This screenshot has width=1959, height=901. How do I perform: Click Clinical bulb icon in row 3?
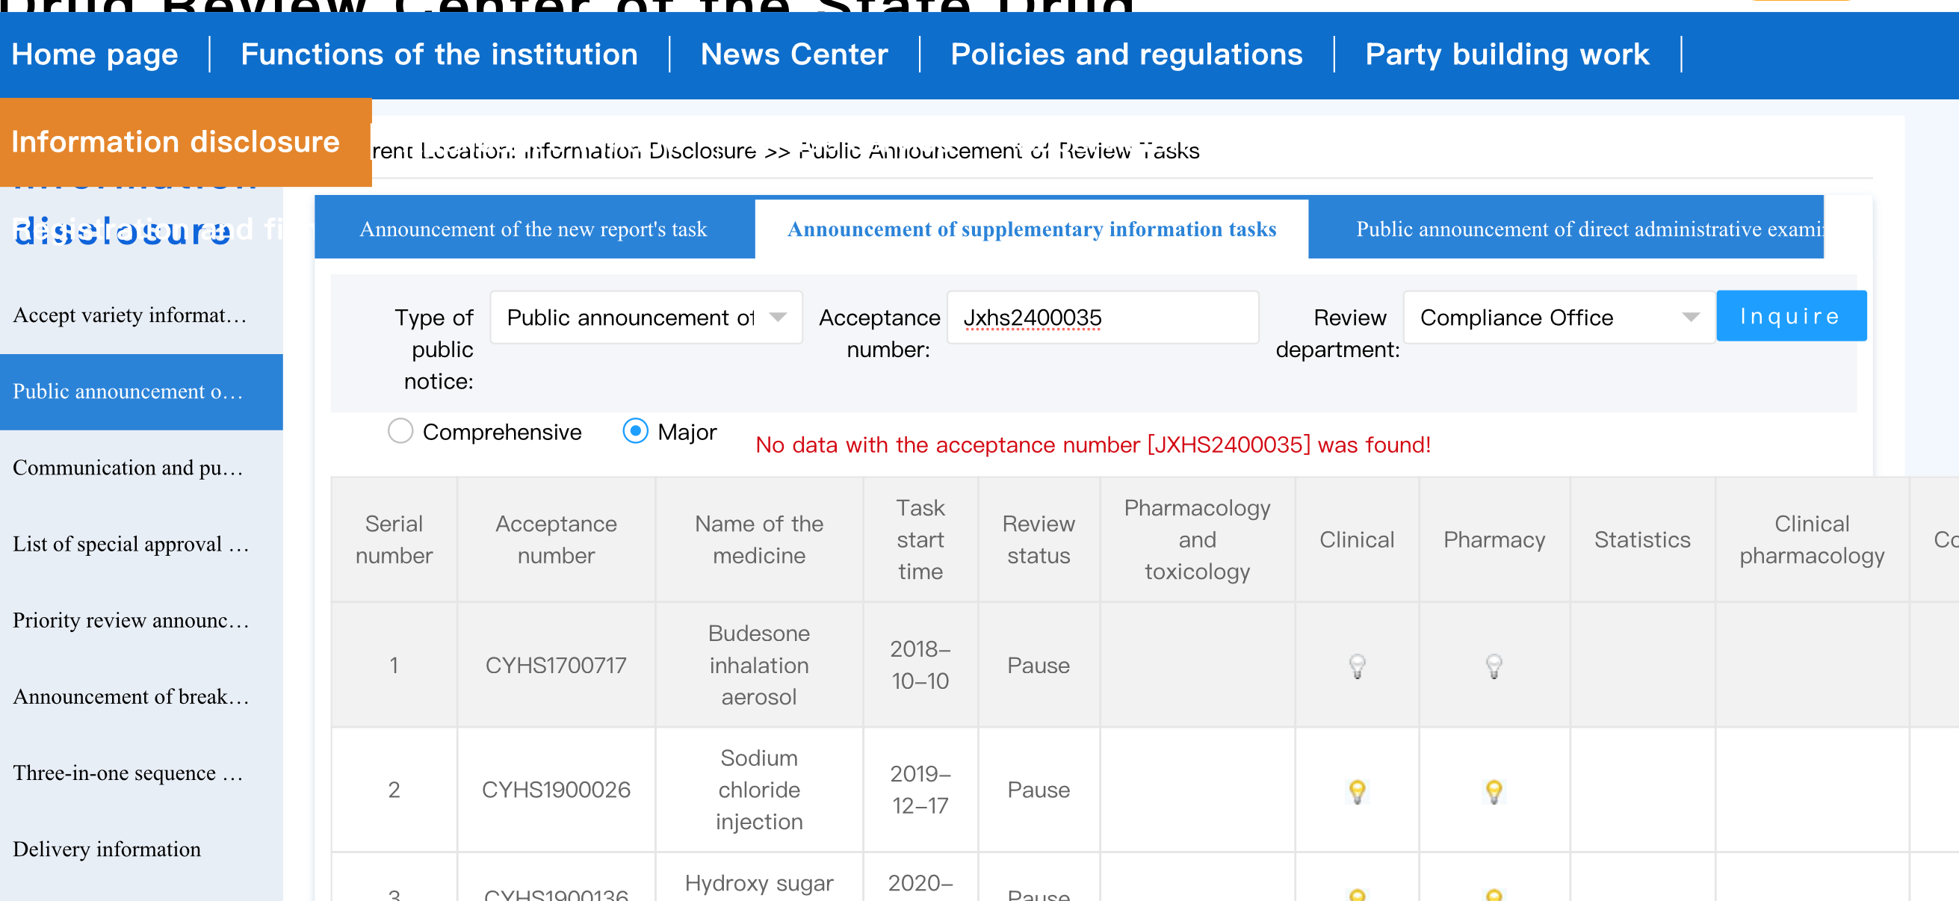pyautogui.click(x=1357, y=894)
